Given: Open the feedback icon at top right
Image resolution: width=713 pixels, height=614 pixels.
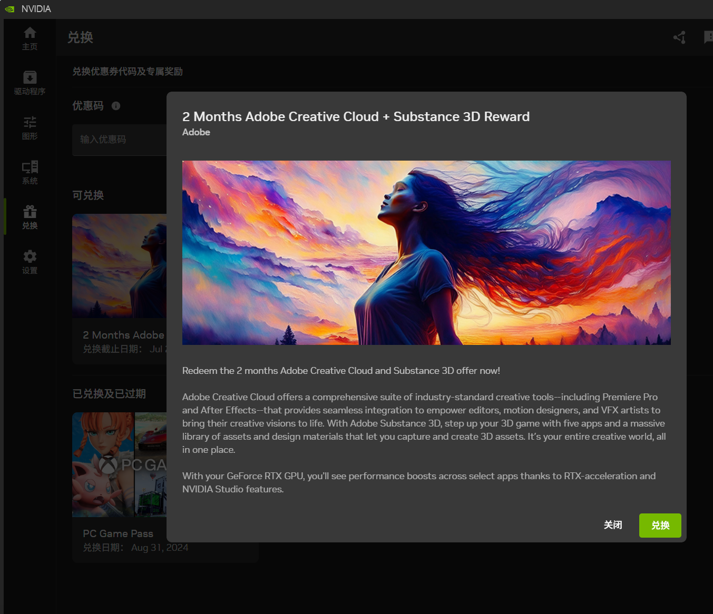Looking at the screenshot, I should [x=709, y=37].
